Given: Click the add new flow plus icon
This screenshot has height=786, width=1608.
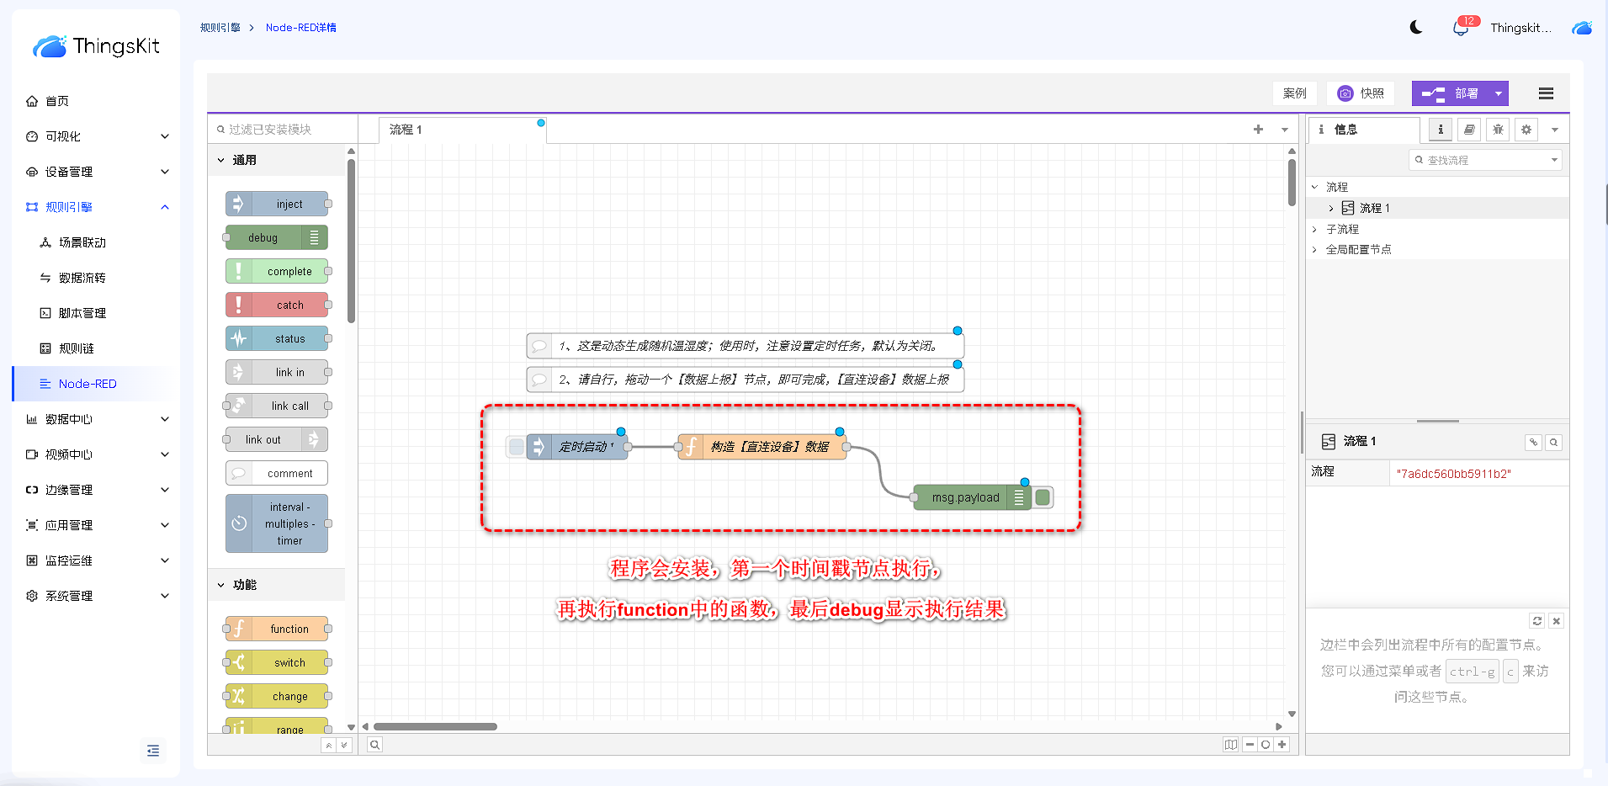Looking at the screenshot, I should tap(1258, 130).
